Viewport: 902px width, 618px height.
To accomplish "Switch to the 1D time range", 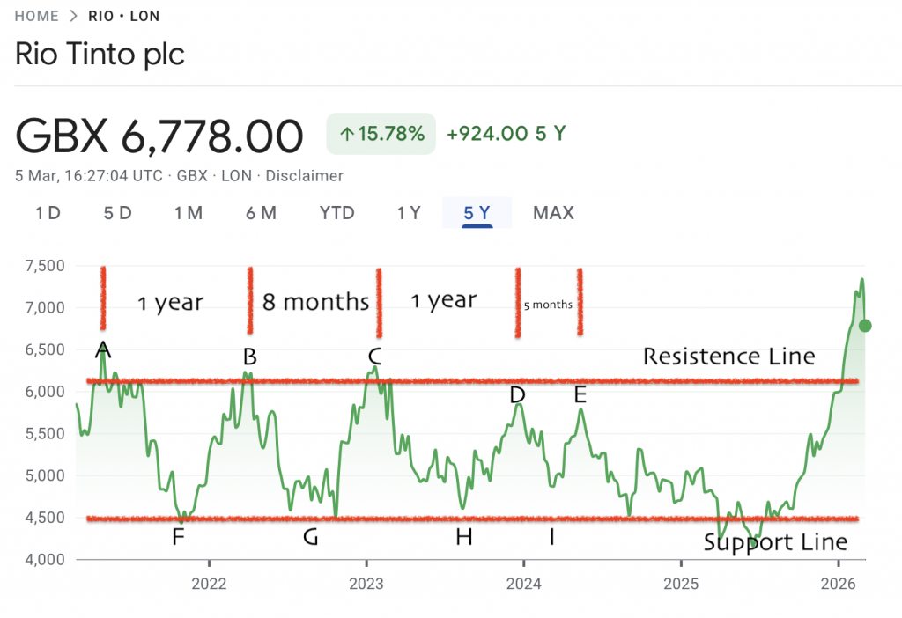I will 47,213.
